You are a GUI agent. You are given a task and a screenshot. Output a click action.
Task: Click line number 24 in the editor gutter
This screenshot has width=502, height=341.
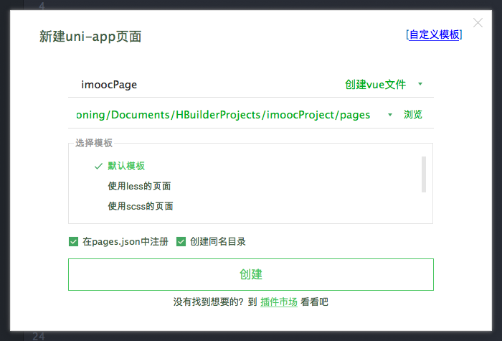[38, 336]
